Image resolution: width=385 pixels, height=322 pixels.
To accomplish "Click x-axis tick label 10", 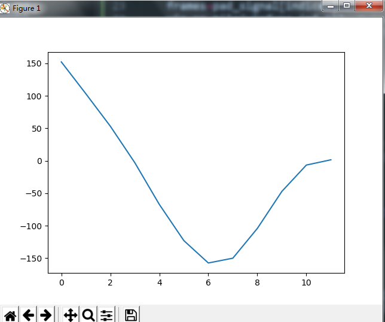I will (306, 282).
